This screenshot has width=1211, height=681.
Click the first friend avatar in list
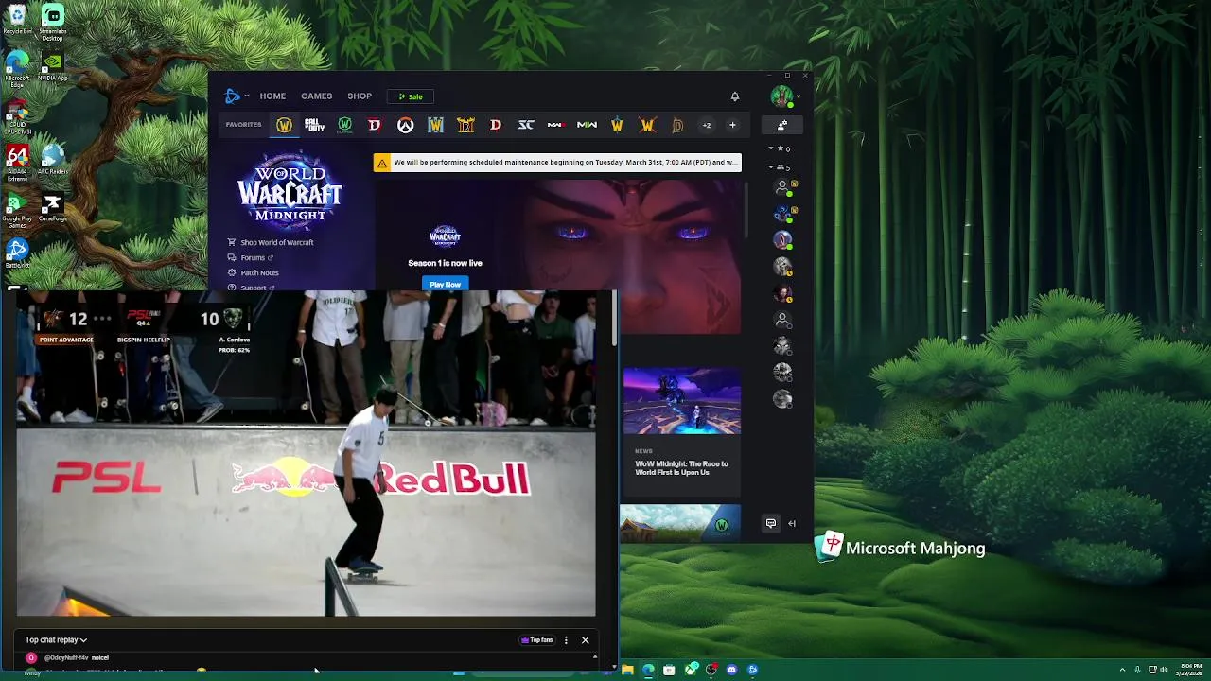pyautogui.click(x=782, y=187)
